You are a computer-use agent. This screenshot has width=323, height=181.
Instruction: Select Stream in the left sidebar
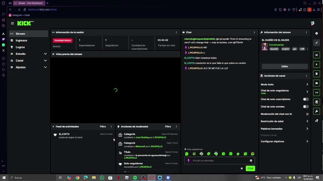click(x=29, y=34)
